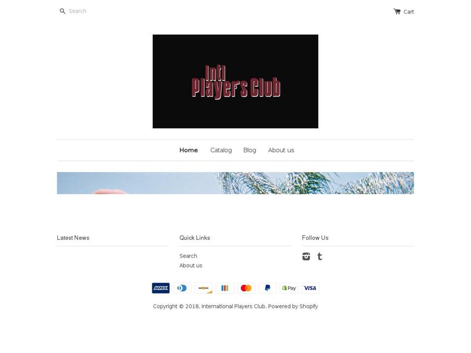Open the Tumblr profile icon
471x353 pixels.
click(x=320, y=256)
